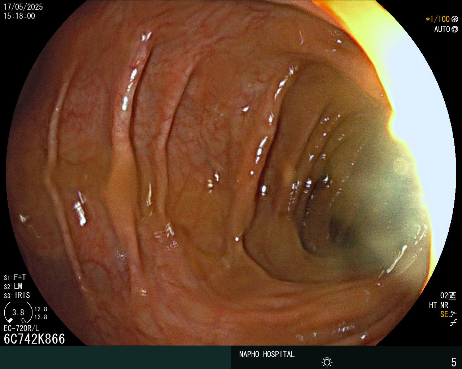Click the HT indicator
Image resolution: width=462 pixels, height=369 pixels.
click(x=433, y=305)
